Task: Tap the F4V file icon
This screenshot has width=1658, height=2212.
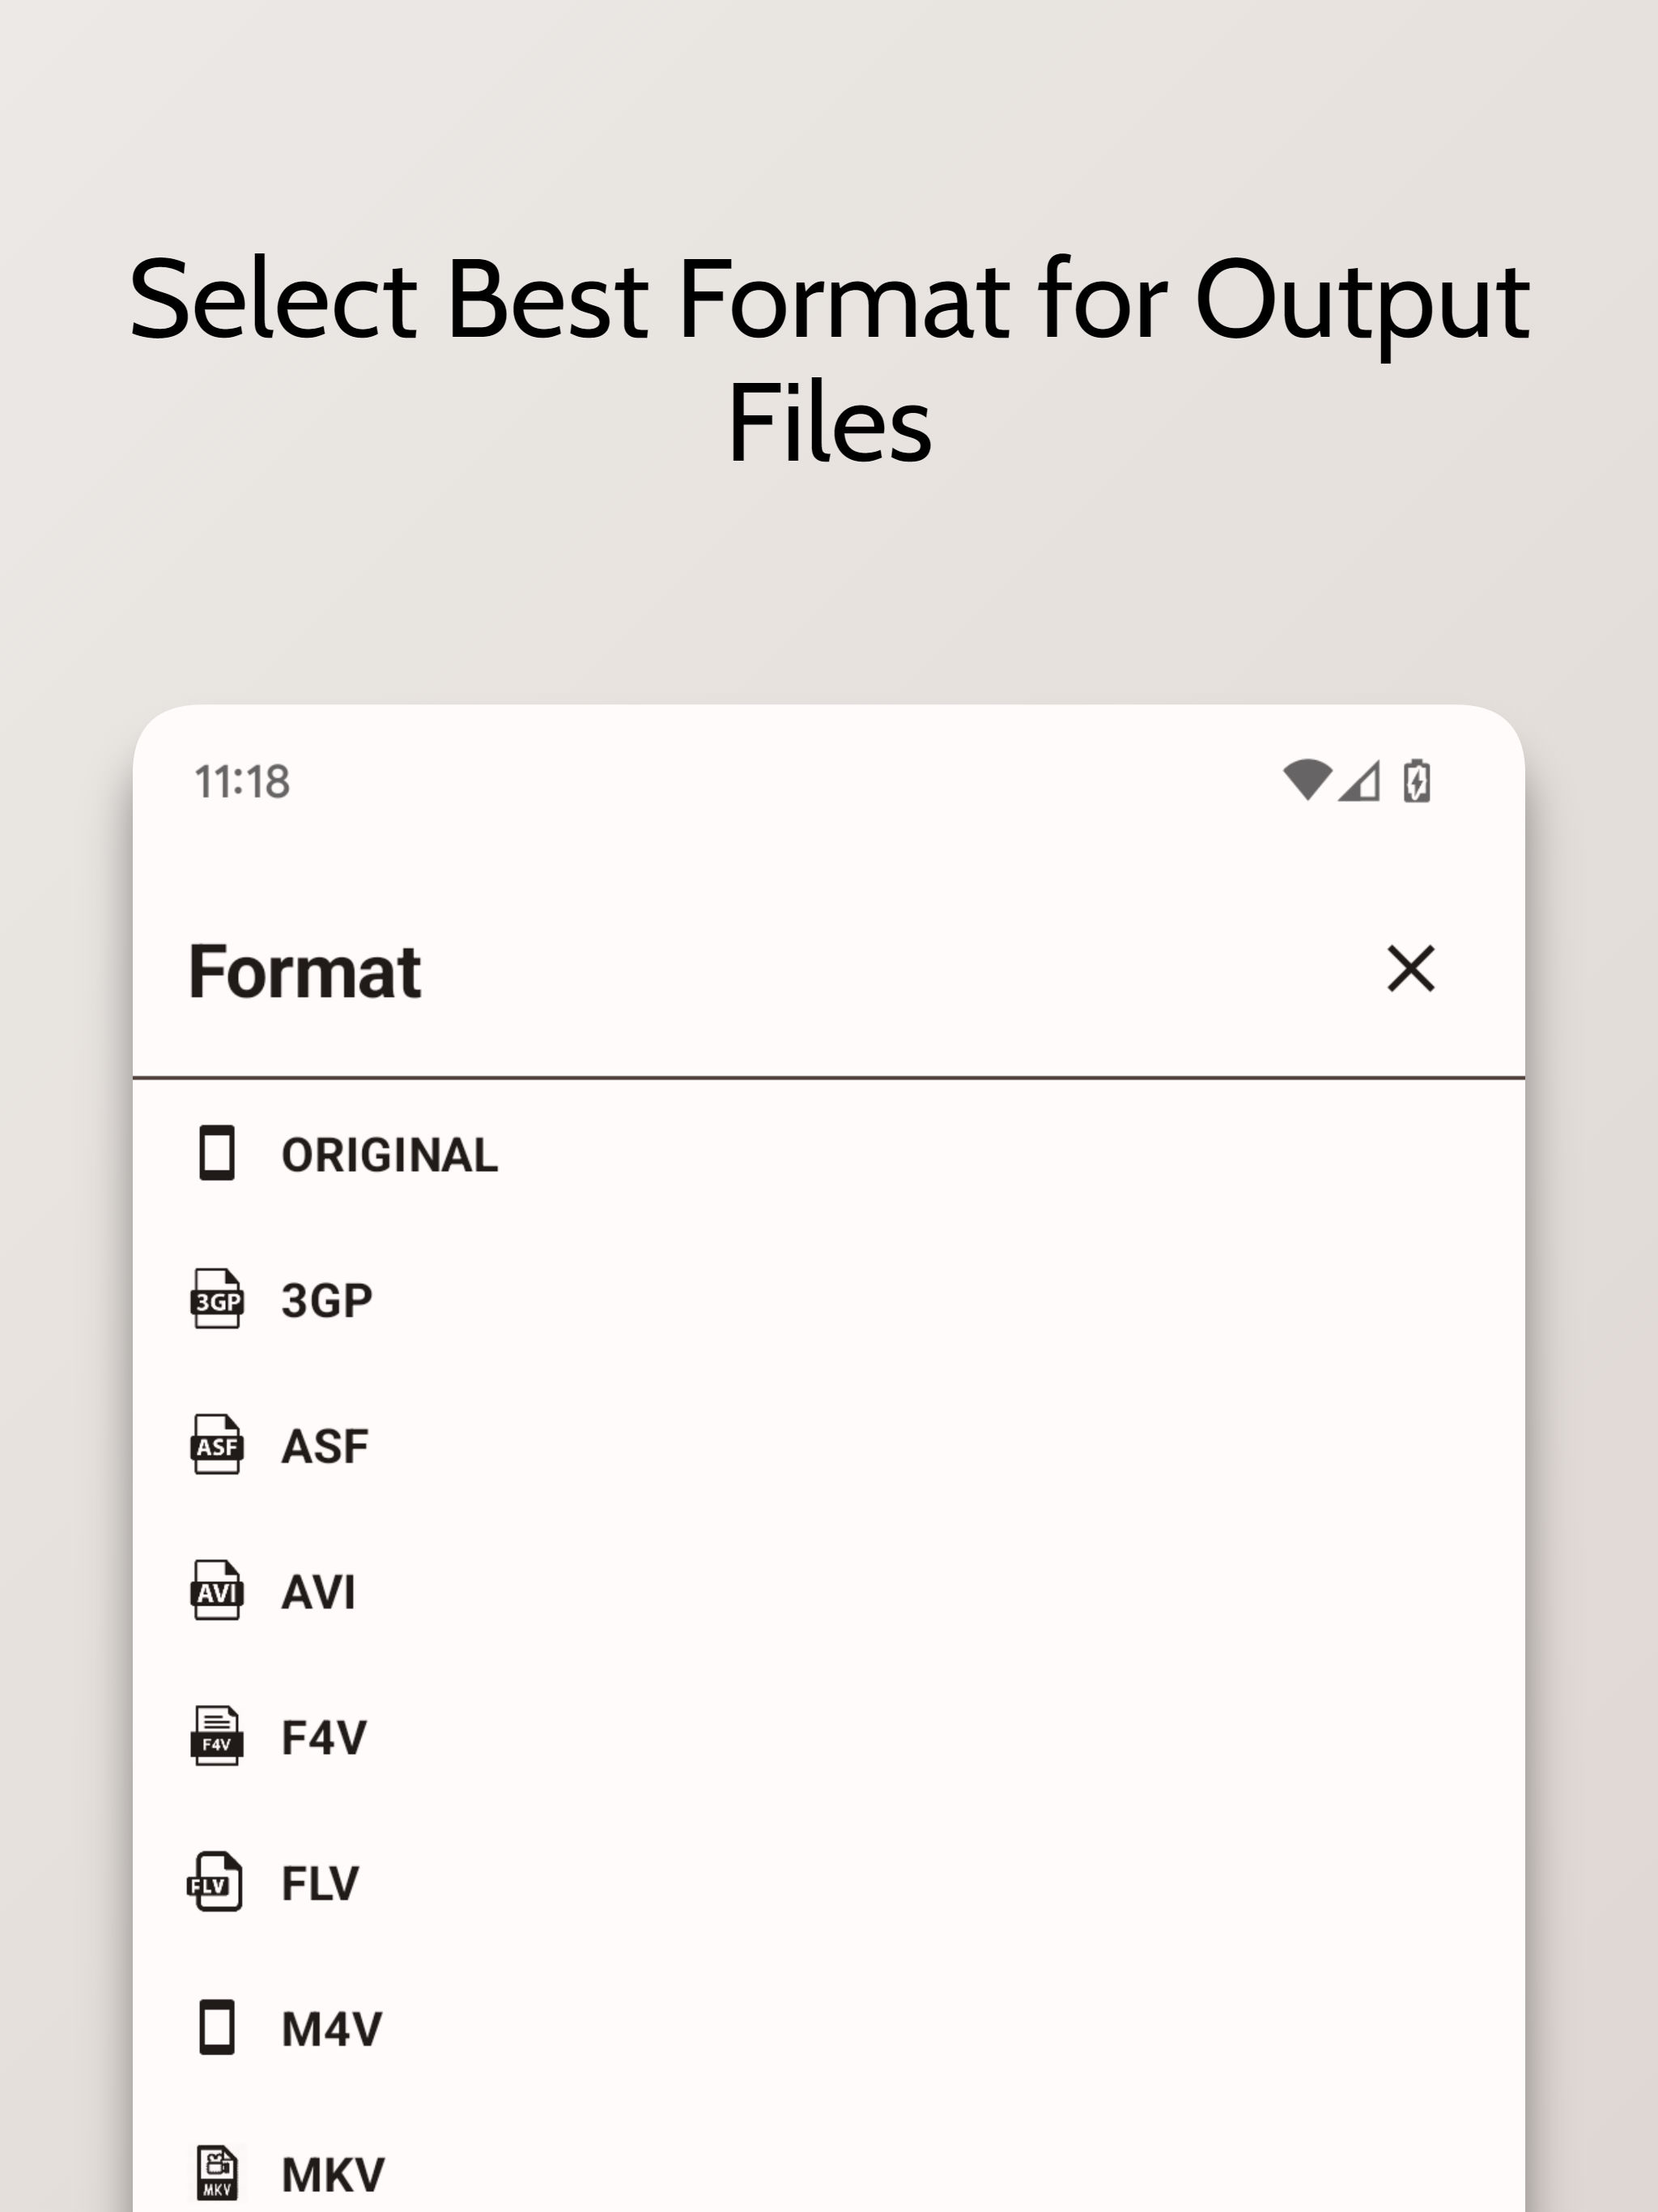Action: 216,1737
